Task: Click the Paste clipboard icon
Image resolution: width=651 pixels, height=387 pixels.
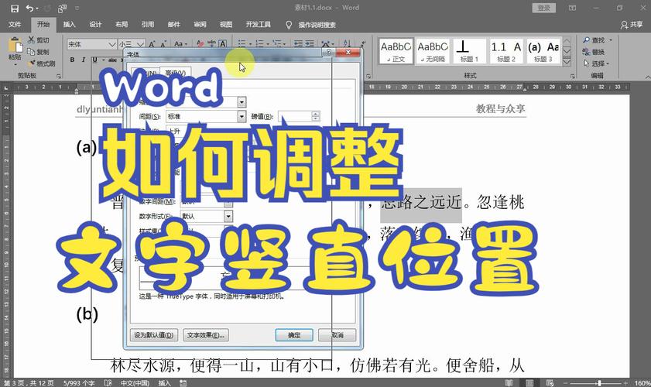Action: click(15, 45)
